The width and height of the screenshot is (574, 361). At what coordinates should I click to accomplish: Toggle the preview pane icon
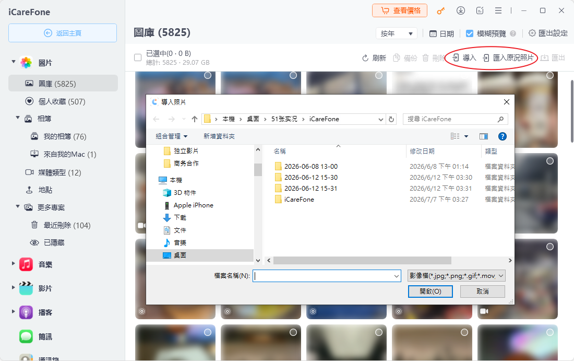click(484, 136)
